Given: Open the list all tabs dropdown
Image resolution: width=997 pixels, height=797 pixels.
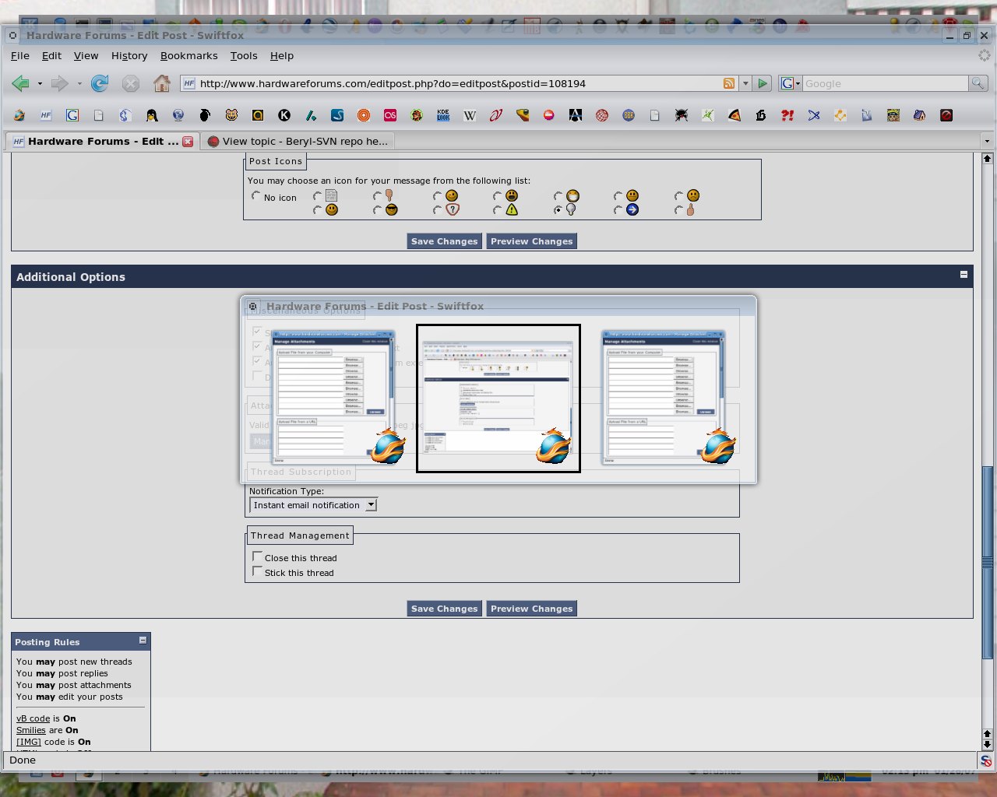Looking at the screenshot, I should tap(987, 142).
